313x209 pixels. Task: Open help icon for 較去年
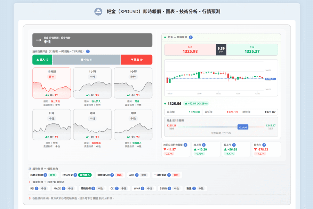point(264,145)
